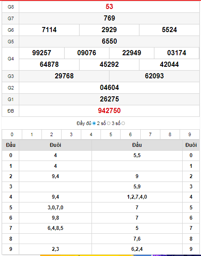Pick digit filter tab 2
201x256 pixels.
click(52, 134)
